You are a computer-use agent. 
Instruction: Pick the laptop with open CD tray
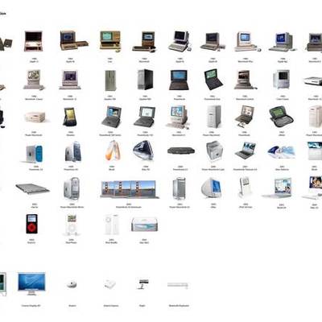click(x=245, y=117)
